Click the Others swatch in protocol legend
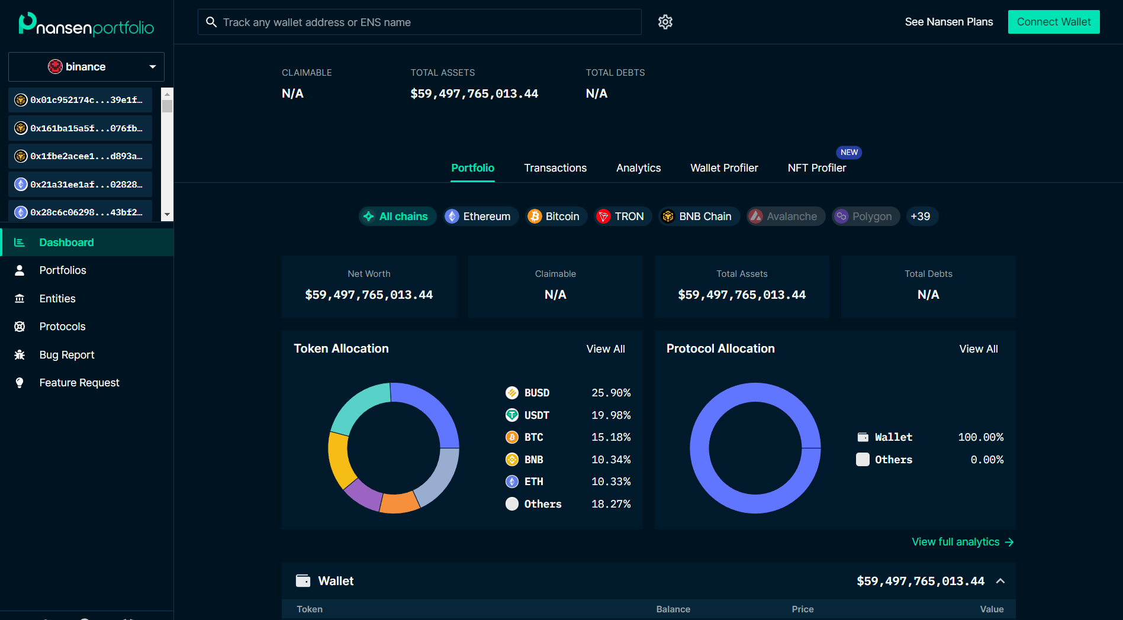Viewport: 1123px width, 620px height. [863, 460]
